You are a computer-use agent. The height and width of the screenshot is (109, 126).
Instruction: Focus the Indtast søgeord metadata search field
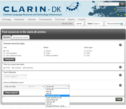(x=15, y=77)
